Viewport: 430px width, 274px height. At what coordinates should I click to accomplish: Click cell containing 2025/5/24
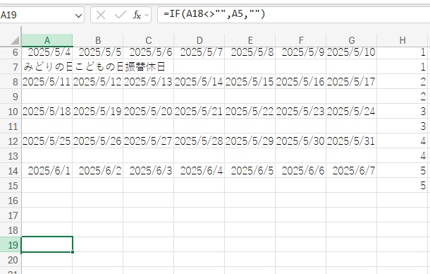[x=352, y=112]
